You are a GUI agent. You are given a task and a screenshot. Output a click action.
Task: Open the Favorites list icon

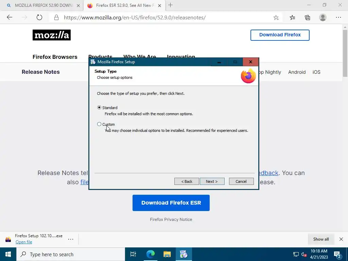[292, 18]
